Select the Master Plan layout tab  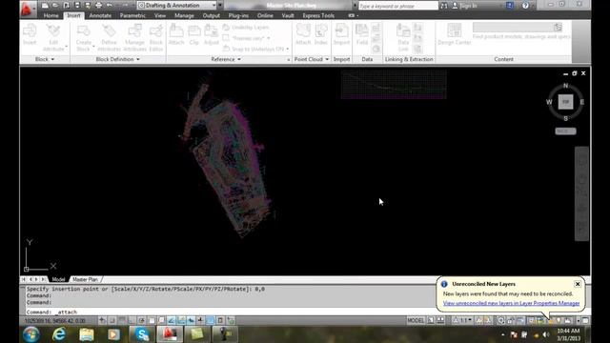pos(85,279)
